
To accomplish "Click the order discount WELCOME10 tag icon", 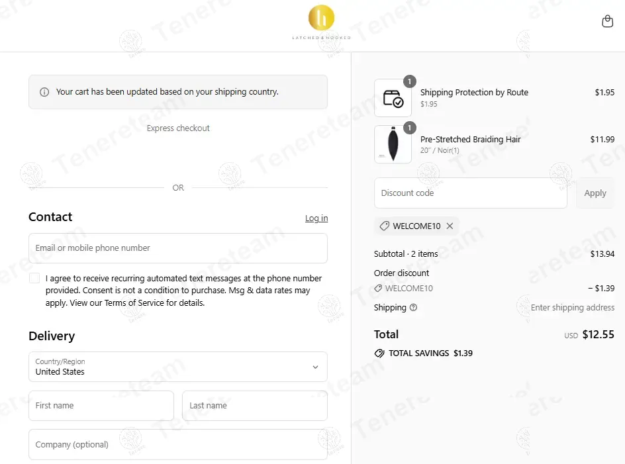I will click(x=378, y=288).
